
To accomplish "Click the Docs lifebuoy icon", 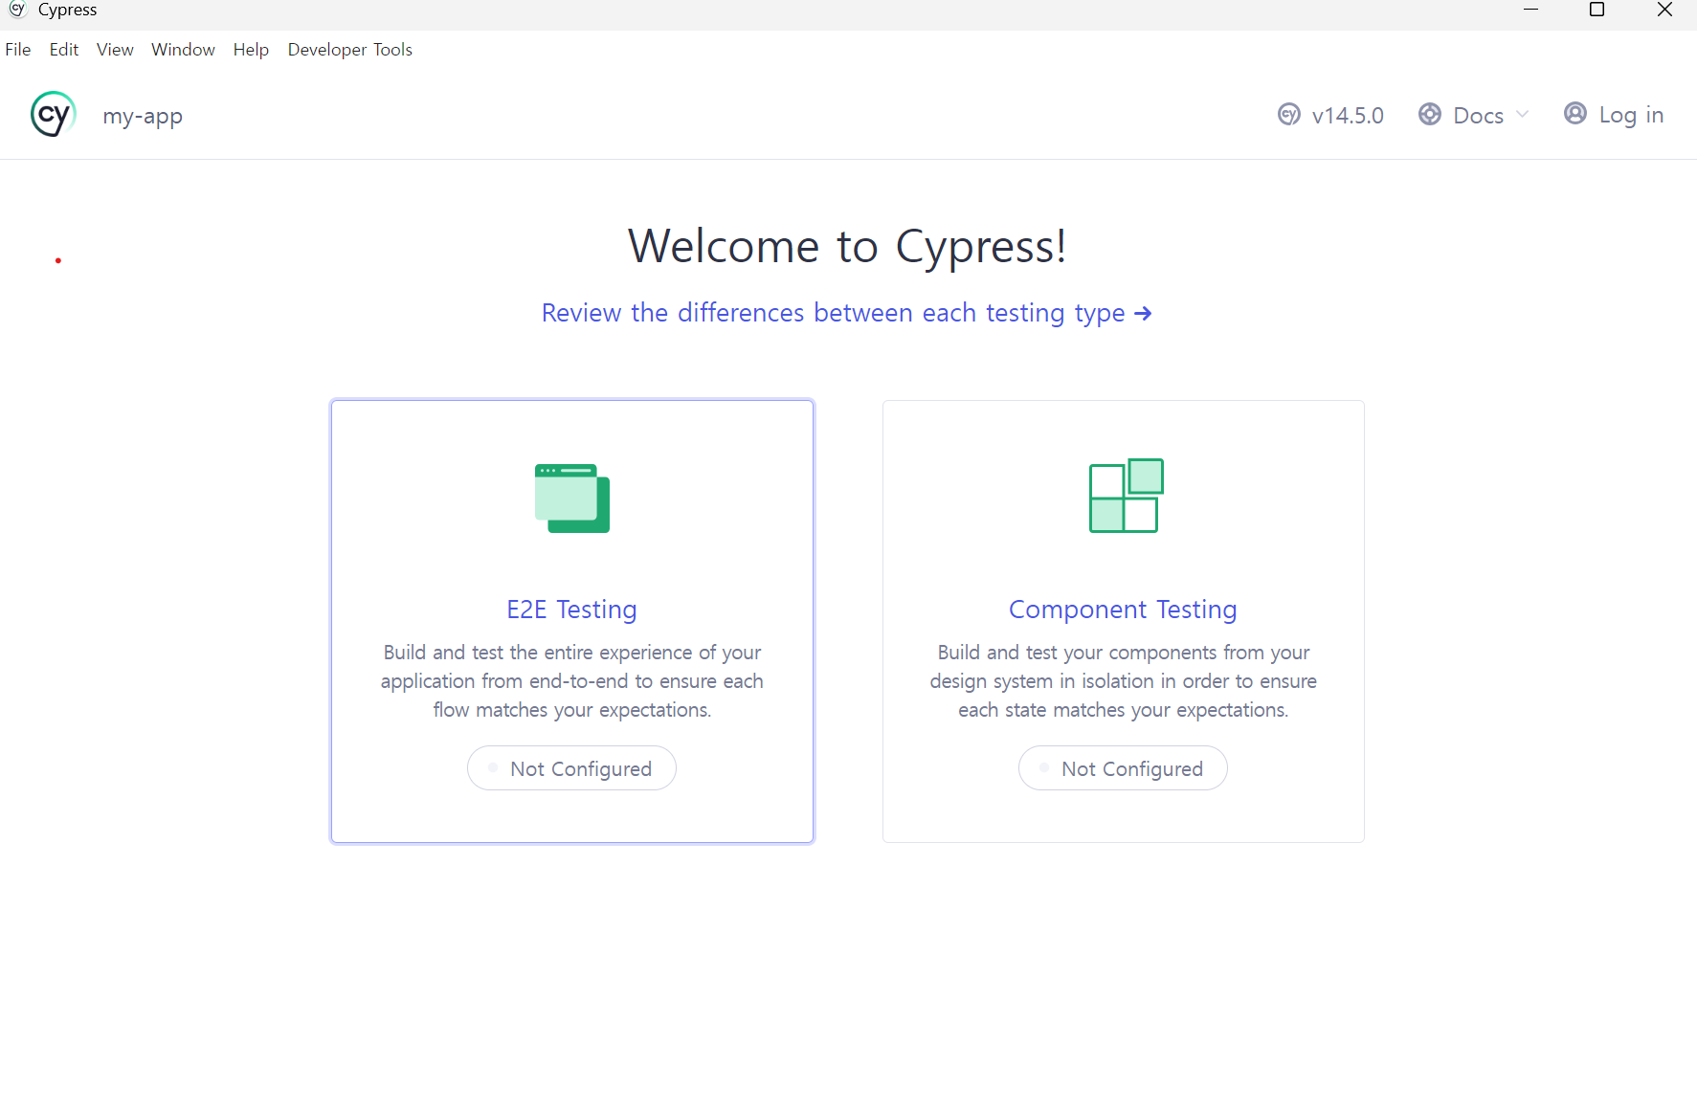I will pos(1430,115).
